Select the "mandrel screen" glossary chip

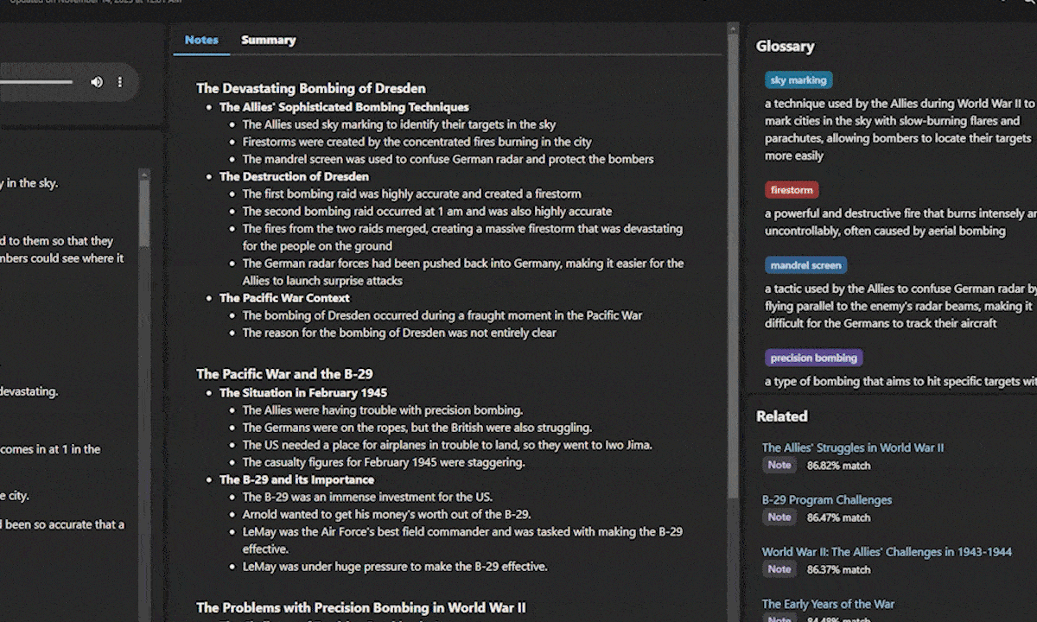pos(805,265)
